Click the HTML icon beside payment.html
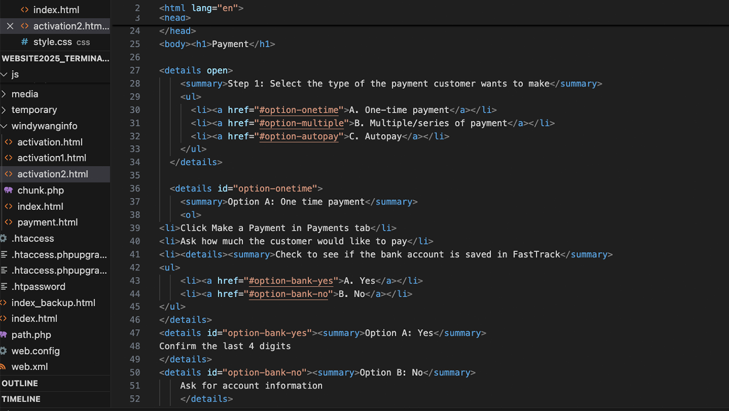This screenshot has height=411, width=729. click(x=9, y=222)
